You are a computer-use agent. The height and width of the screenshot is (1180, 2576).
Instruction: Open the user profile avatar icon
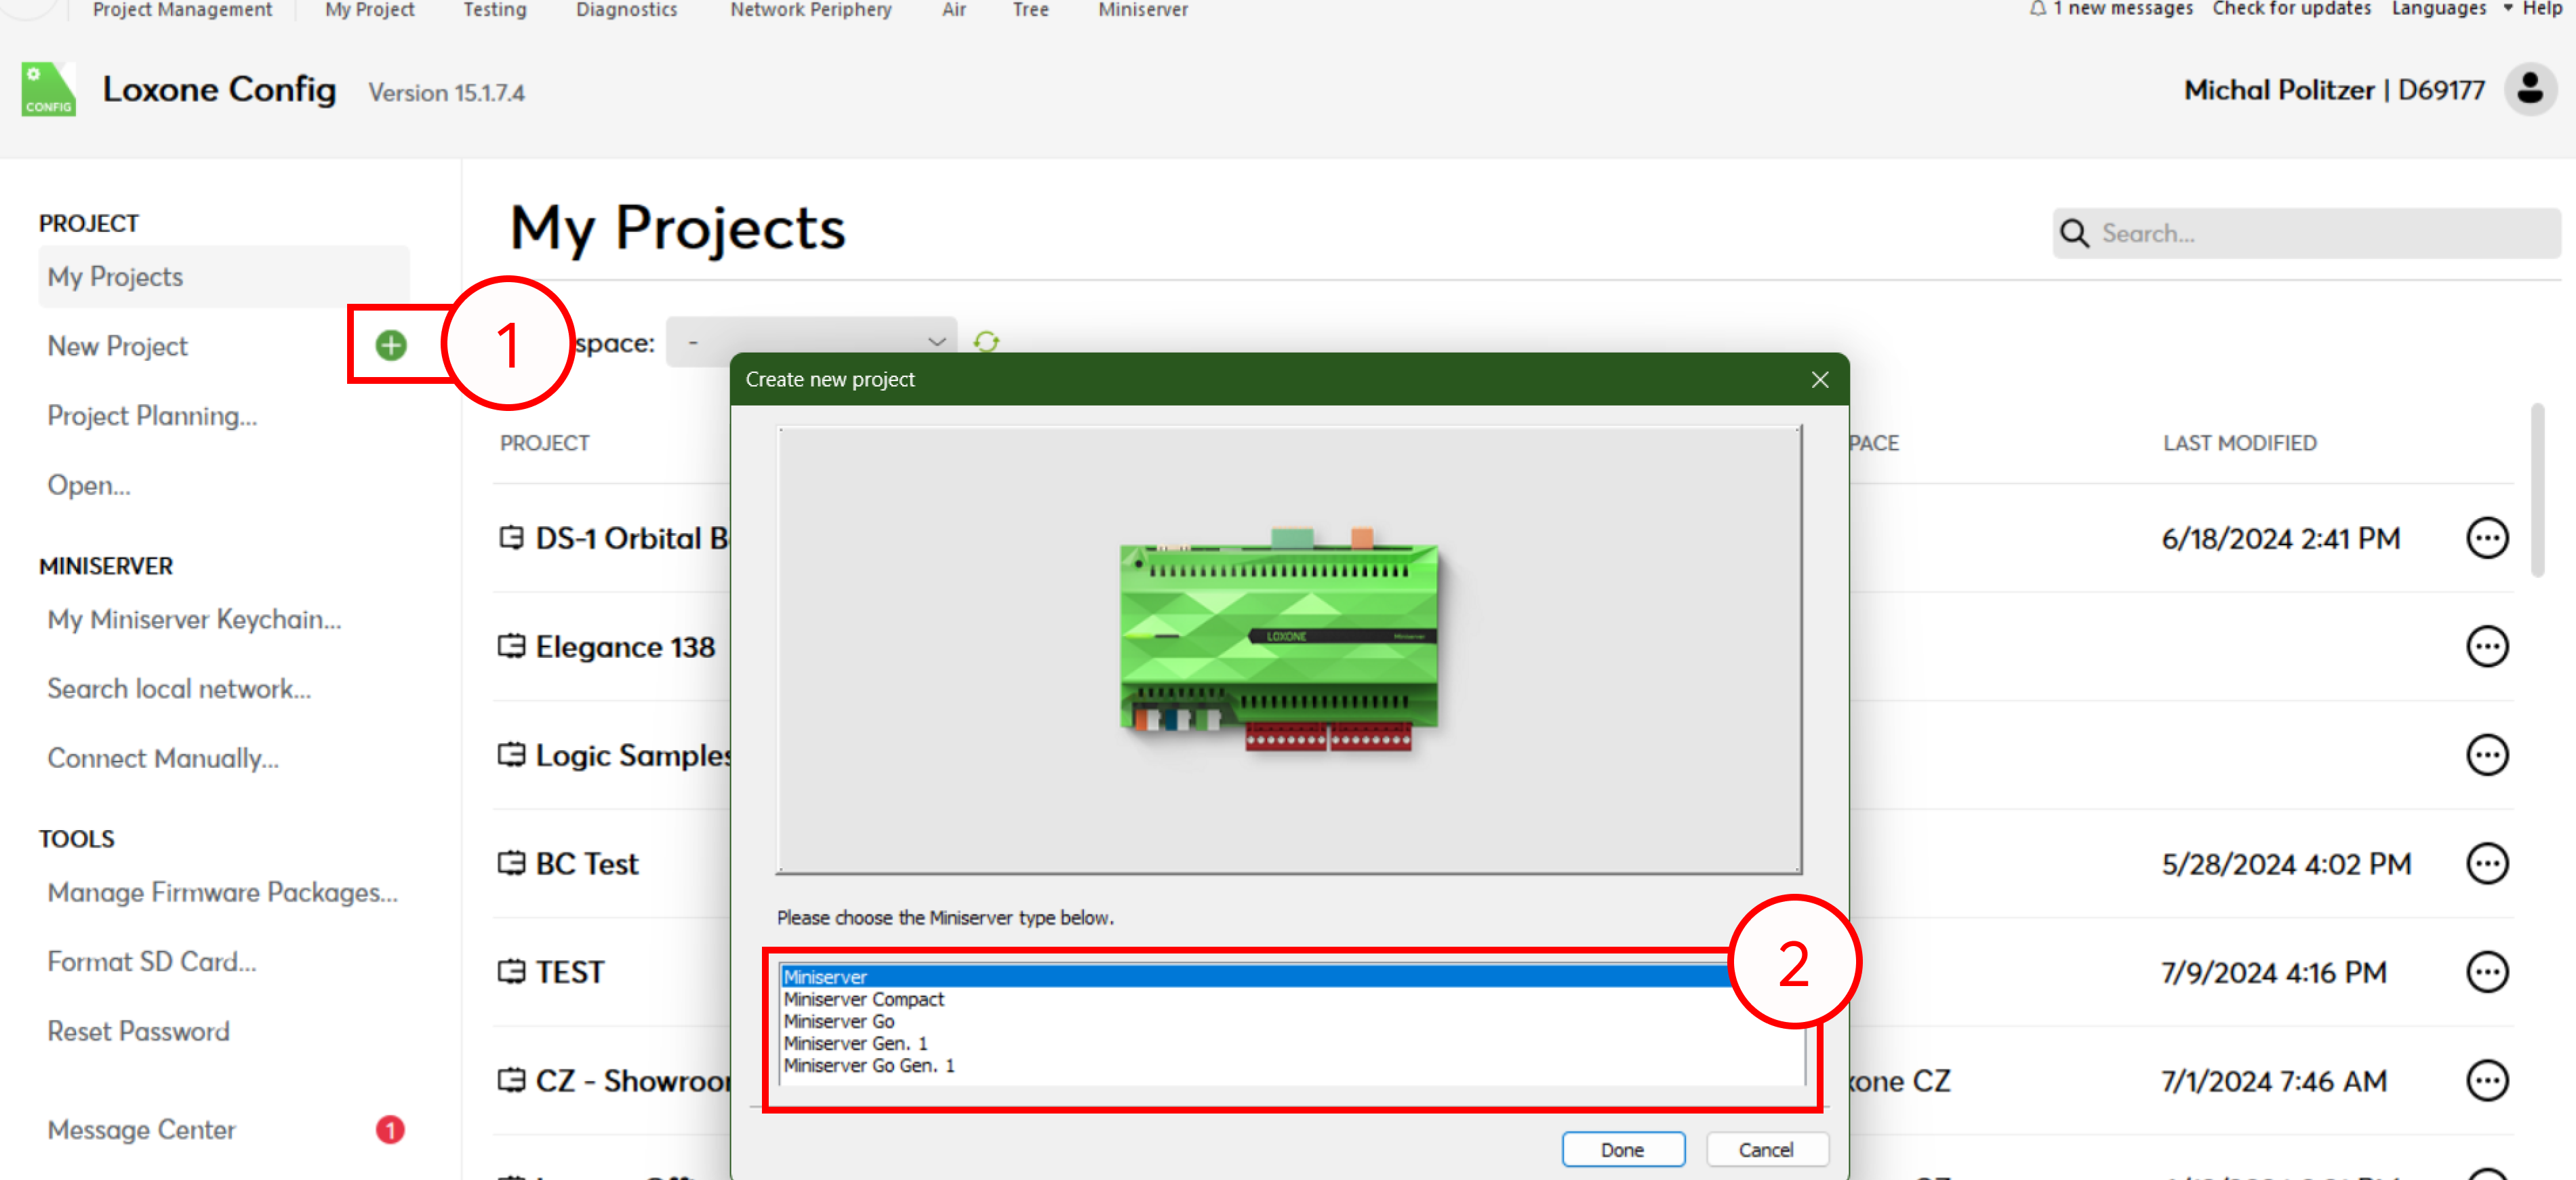pyautogui.click(x=2530, y=90)
